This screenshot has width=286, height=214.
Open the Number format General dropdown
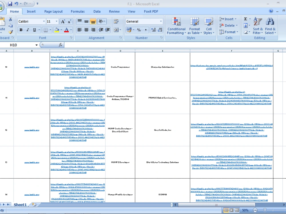point(161,21)
